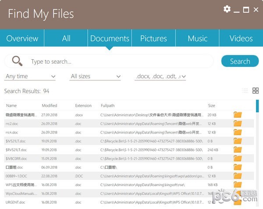Open folder icon for 00B89~1.DOC

coord(238,176)
